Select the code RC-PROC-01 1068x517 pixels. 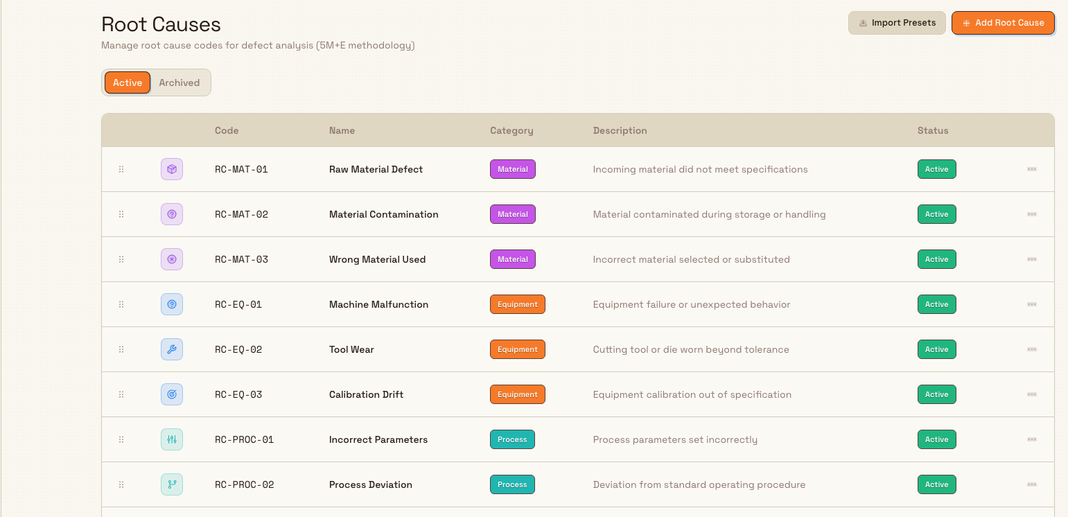pos(245,439)
